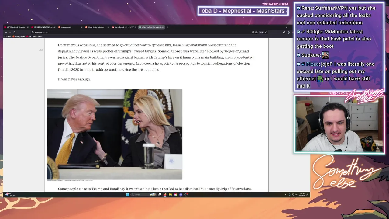
Task: Go forward in browser history
Action: 10,32
